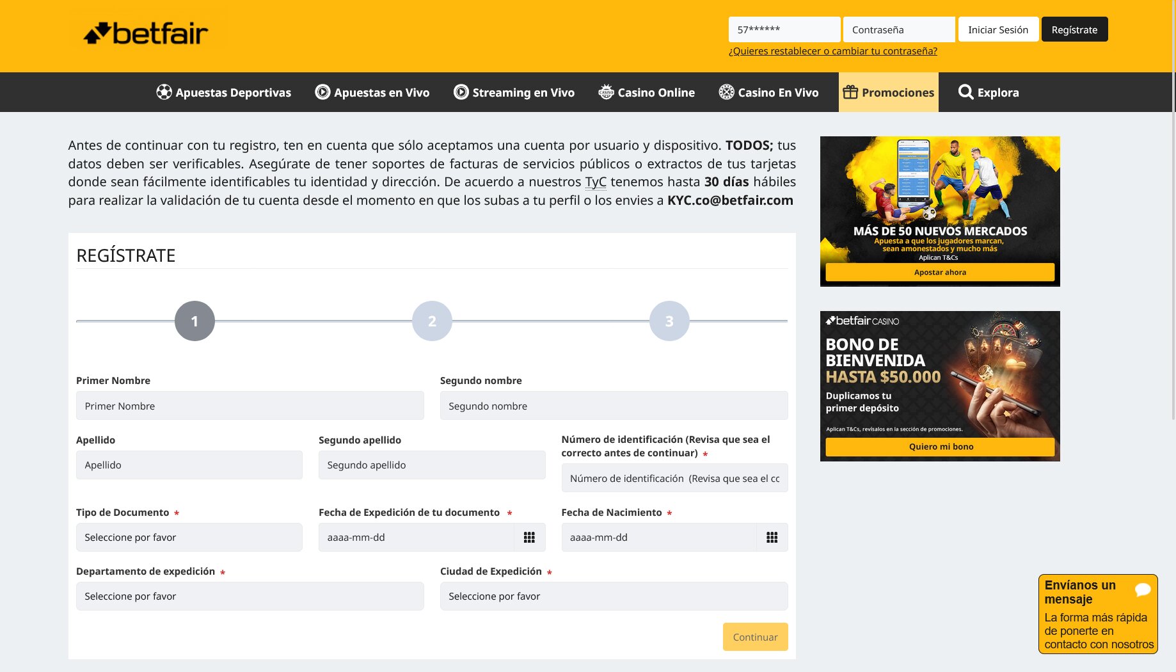Select registration step 1 circle
This screenshot has width=1176, height=672.
pos(195,321)
